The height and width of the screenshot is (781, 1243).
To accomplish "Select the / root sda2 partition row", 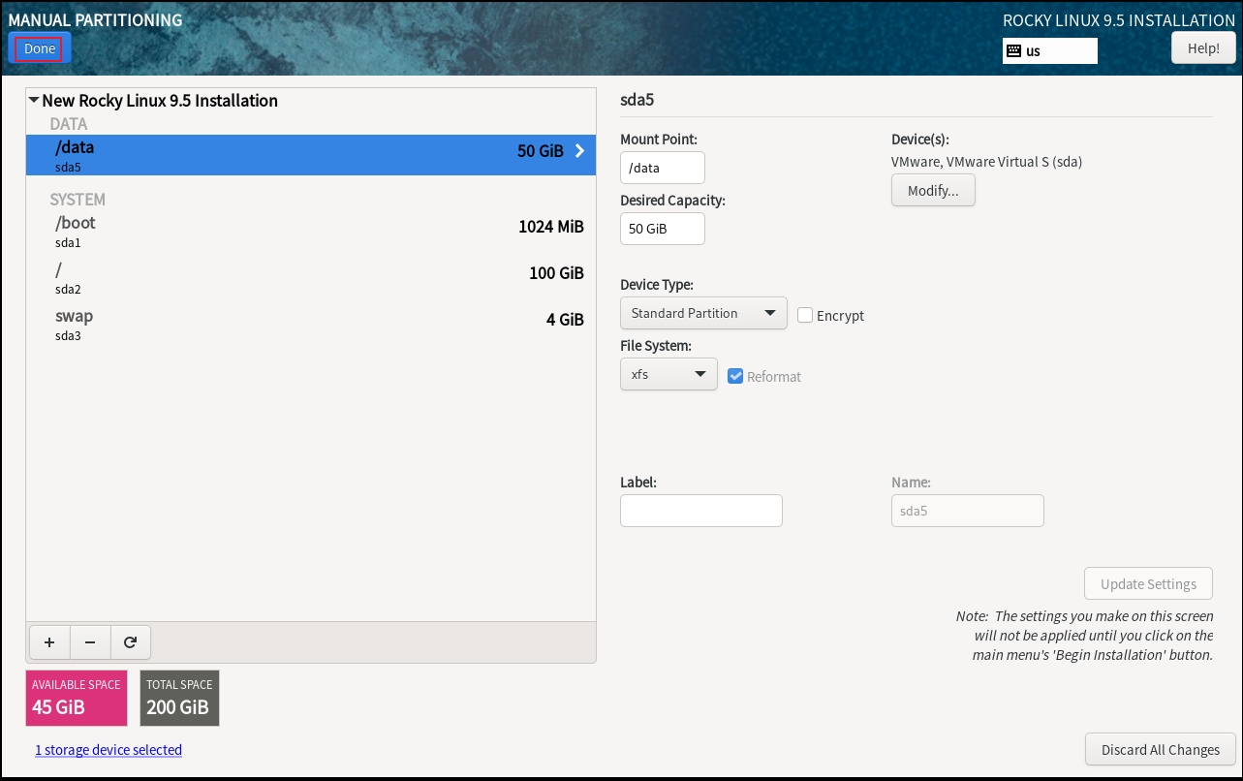I will point(311,277).
